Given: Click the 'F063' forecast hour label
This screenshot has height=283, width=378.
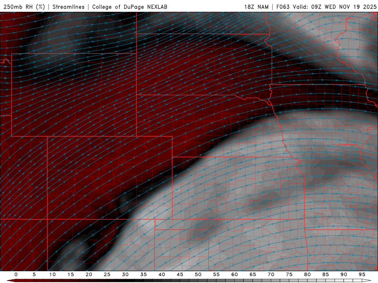Looking at the screenshot, I should click(283, 7).
